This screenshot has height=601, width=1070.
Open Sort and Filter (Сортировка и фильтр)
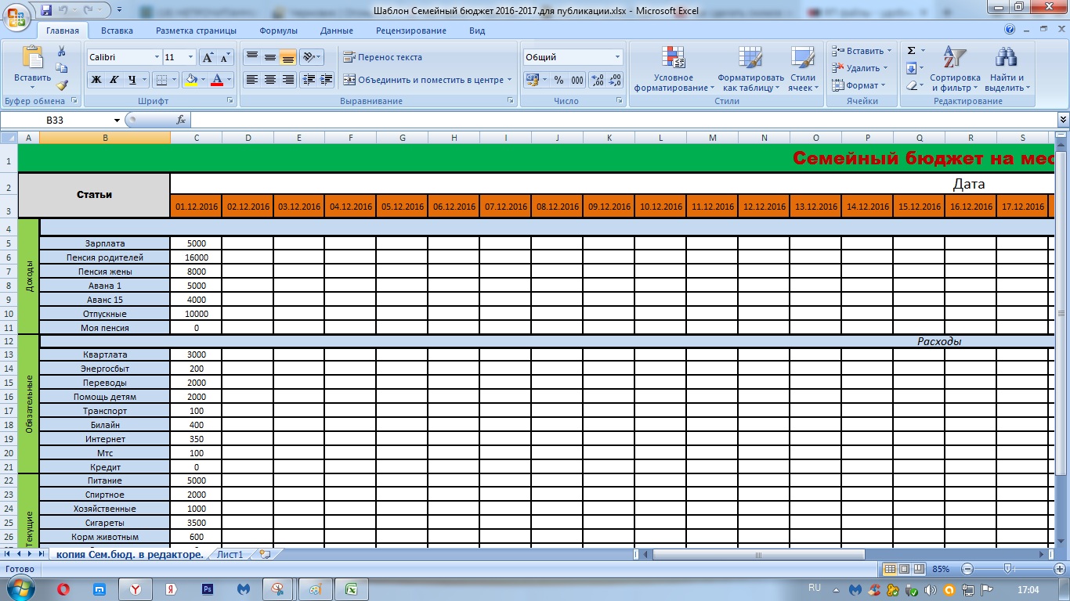click(955, 69)
